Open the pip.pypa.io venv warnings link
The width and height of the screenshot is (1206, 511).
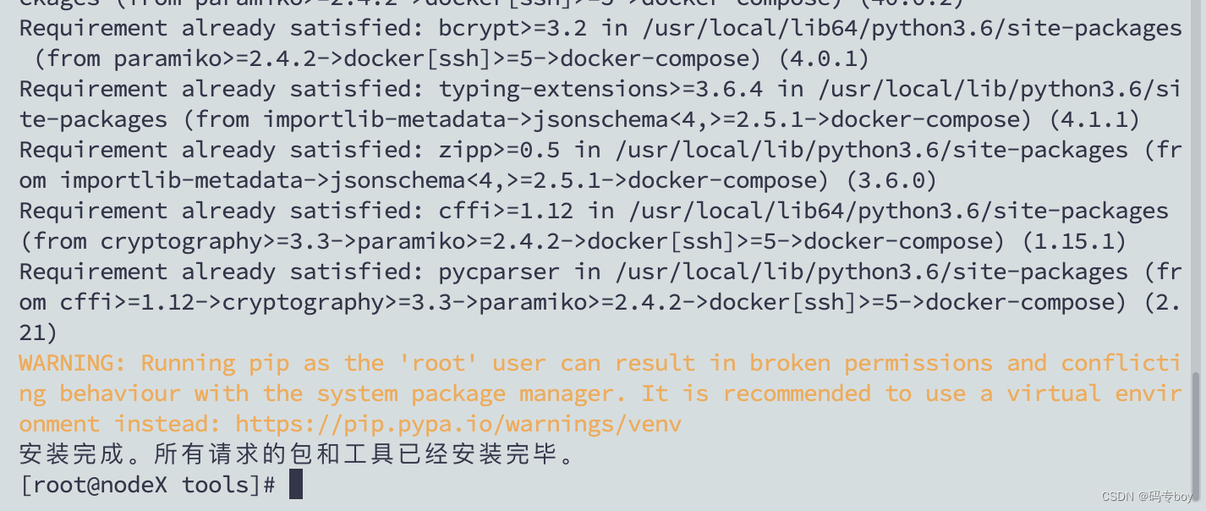pyautogui.click(x=458, y=424)
